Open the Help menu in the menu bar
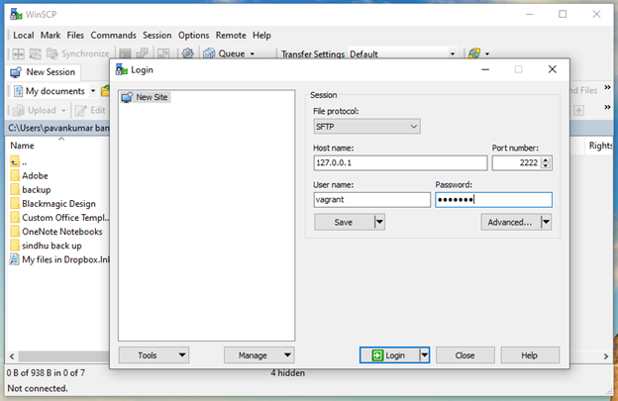618x401 pixels. [x=261, y=35]
